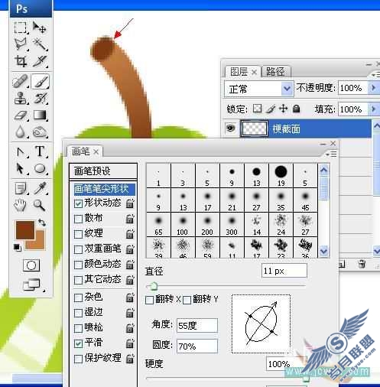
Task: Open fill 填充 slider arrow
Action: pyautogui.click(x=373, y=109)
